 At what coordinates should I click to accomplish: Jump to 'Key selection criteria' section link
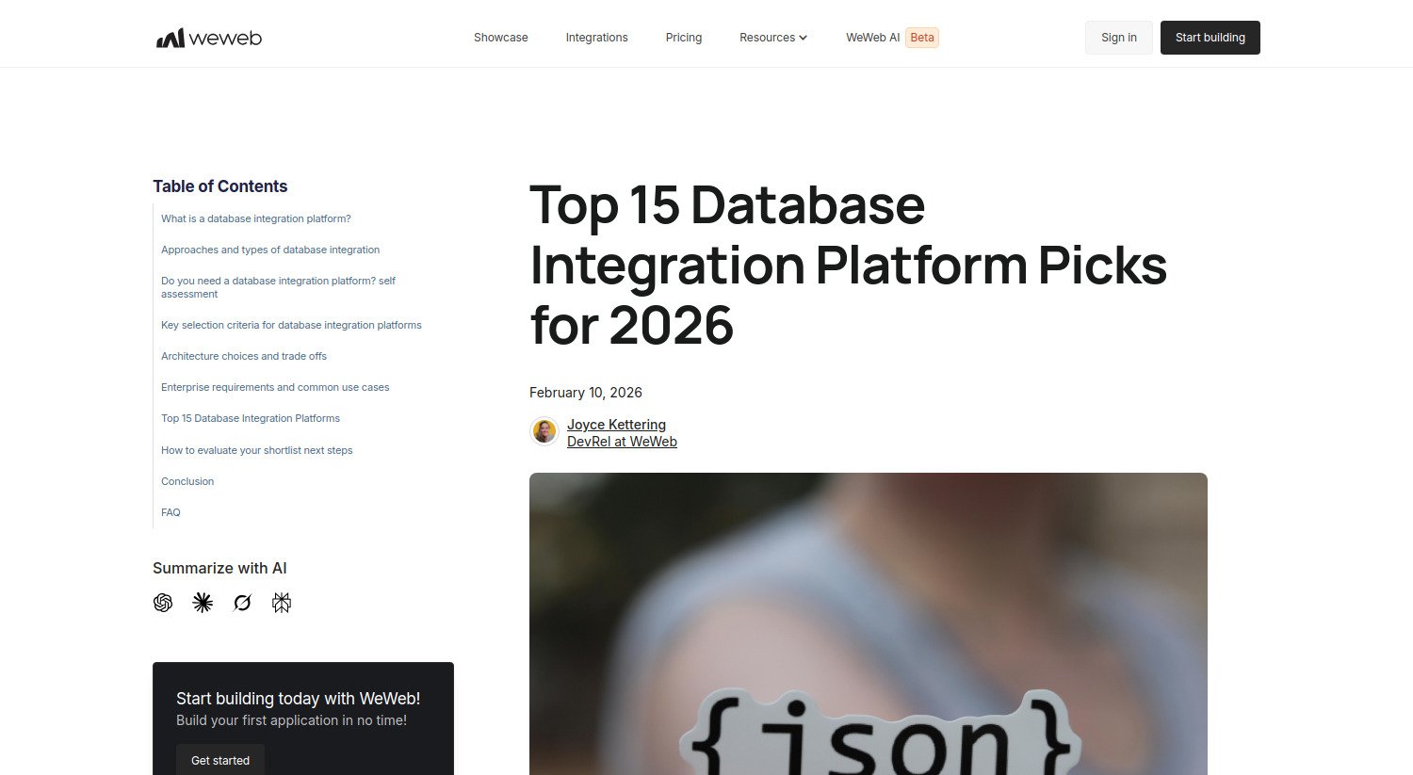tap(291, 325)
